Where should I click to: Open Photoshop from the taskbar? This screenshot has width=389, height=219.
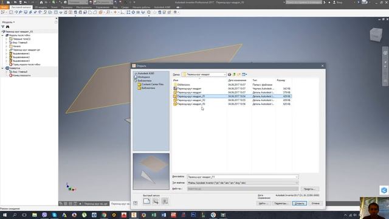[x=193, y=215]
